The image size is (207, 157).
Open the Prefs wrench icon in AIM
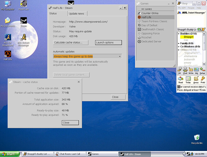coord(203,80)
